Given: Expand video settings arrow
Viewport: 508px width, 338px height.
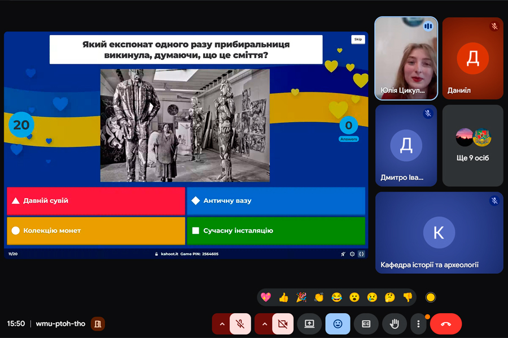Looking at the screenshot, I should coord(264,323).
